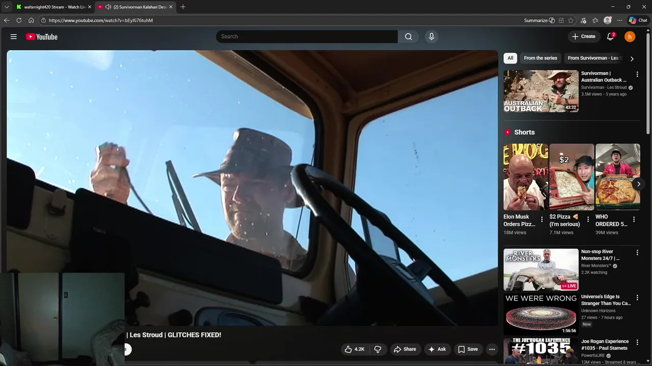View site information lock icon
652x366 pixels.
[44, 20]
